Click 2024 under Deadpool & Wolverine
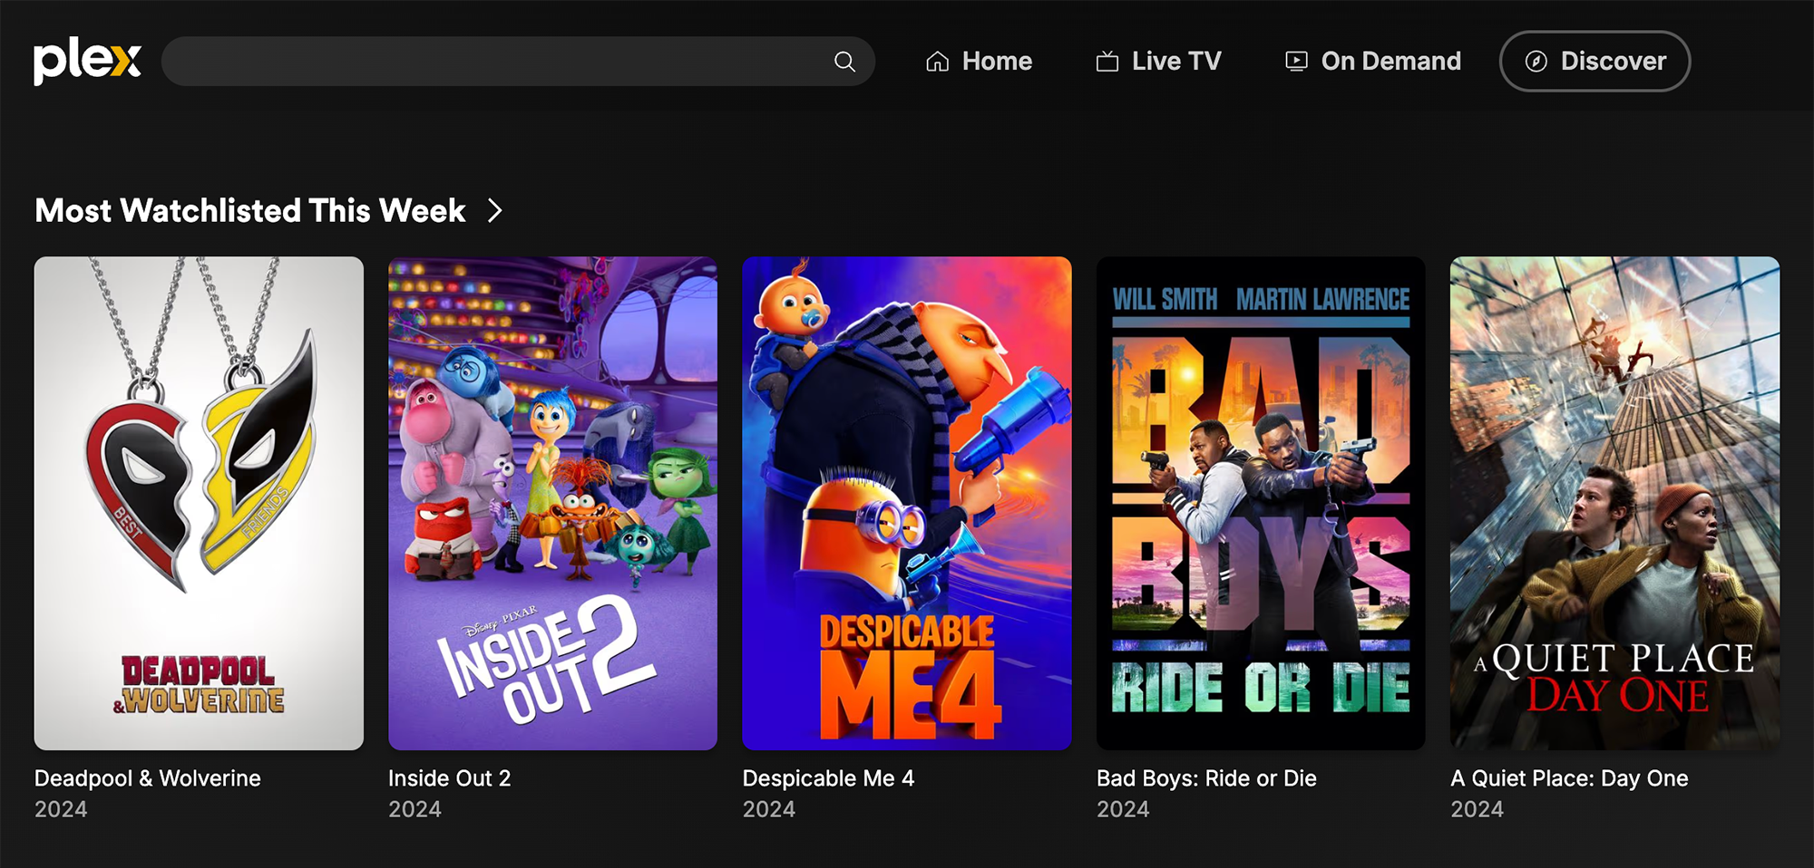Image resolution: width=1814 pixels, height=868 pixels. [x=61, y=809]
